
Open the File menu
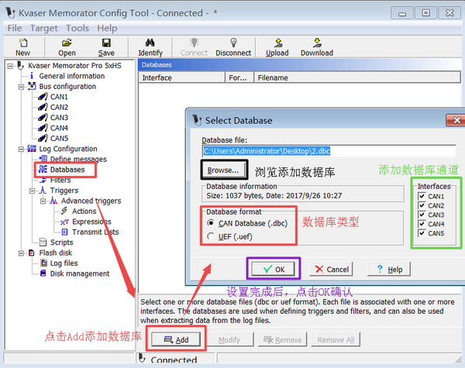coord(15,28)
